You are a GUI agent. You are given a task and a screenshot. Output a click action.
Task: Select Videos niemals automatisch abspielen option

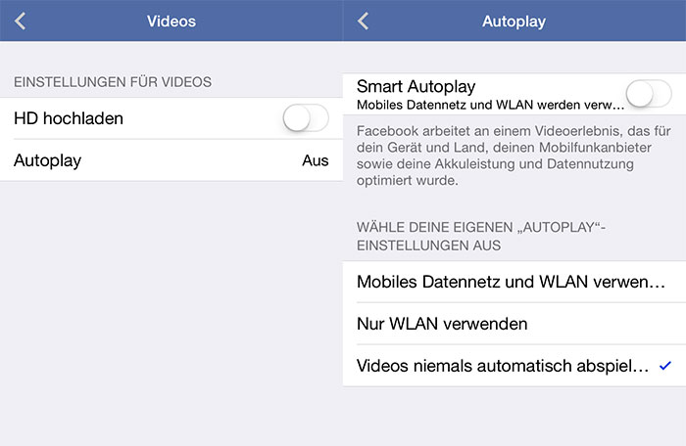click(514, 366)
